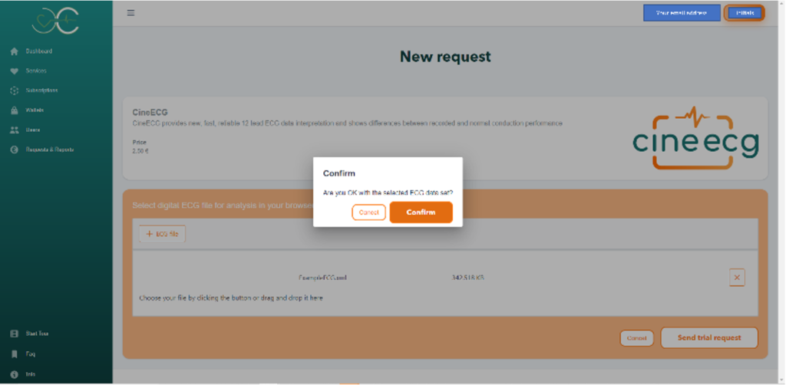786x385 pixels.
Task: Click the Initials button at top right
Action: [745, 13]
